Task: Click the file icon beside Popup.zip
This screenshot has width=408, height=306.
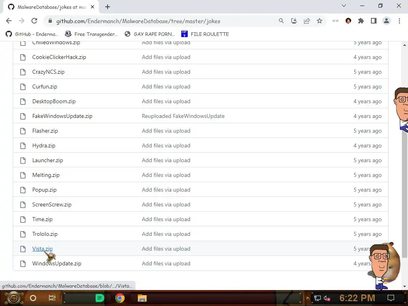Action: [x=23, y=190]
